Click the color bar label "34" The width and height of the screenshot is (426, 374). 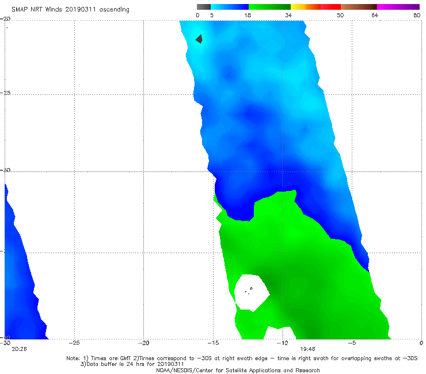click(288, 16)
